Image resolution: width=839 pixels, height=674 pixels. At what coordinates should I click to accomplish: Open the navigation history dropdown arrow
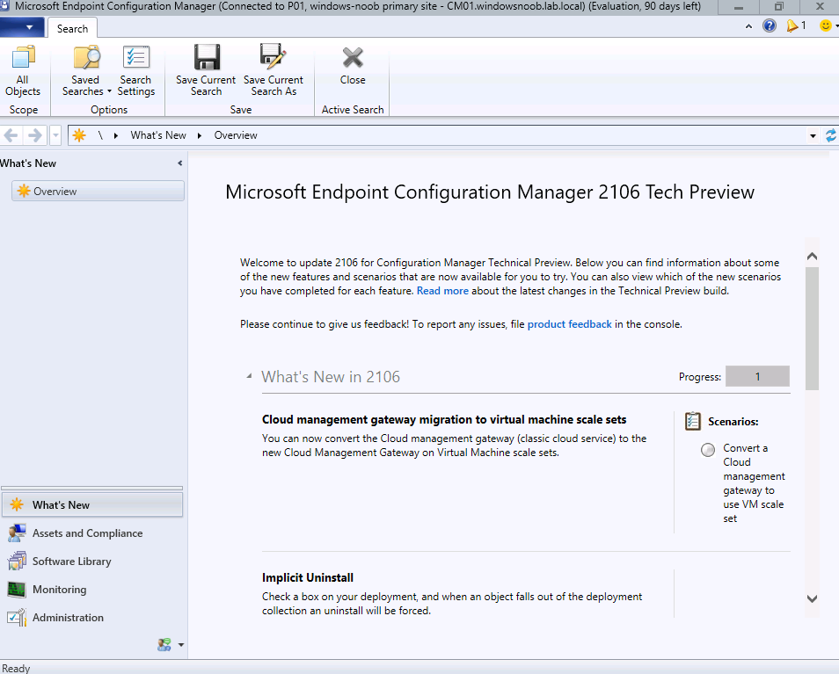(55, 135)
